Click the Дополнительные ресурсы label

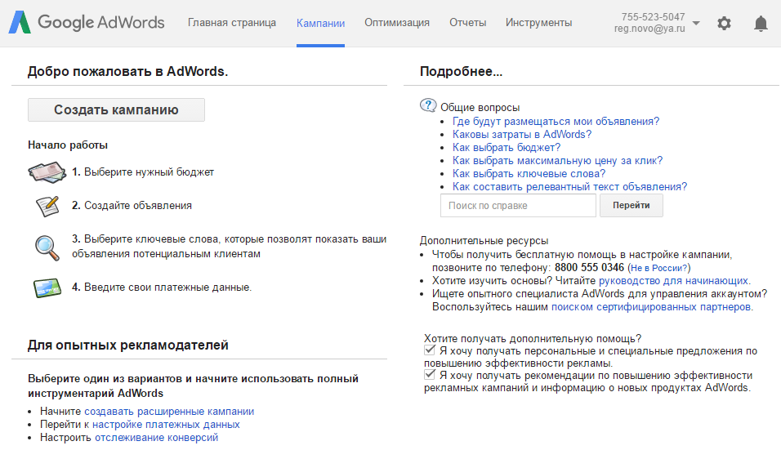pyautogui.click(x=484, y=241)
